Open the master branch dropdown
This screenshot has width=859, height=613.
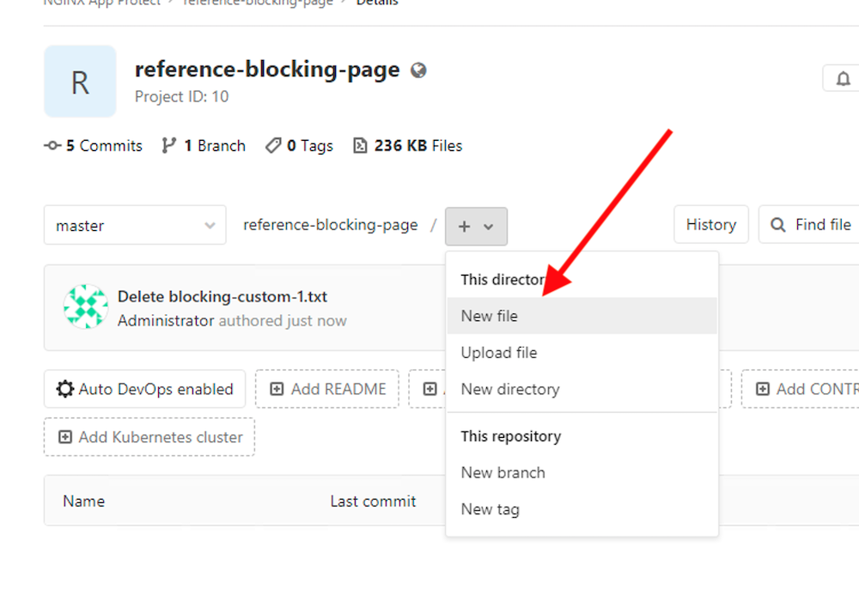coord(135,225)
